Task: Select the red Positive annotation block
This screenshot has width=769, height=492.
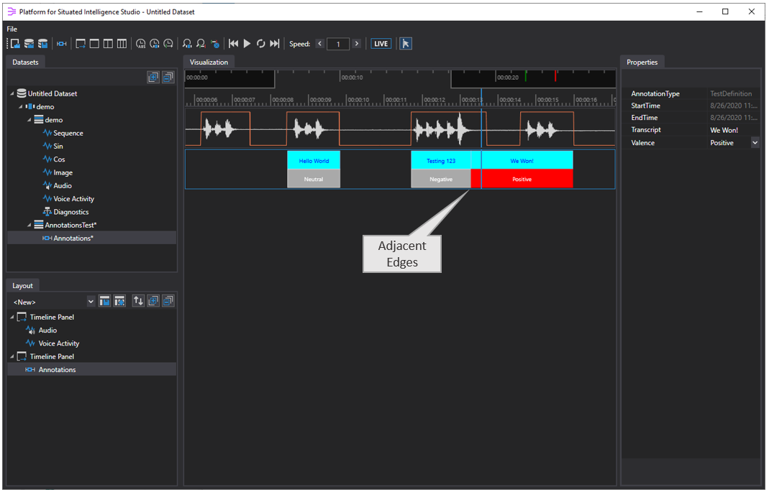Action: (x=522, y=179)
